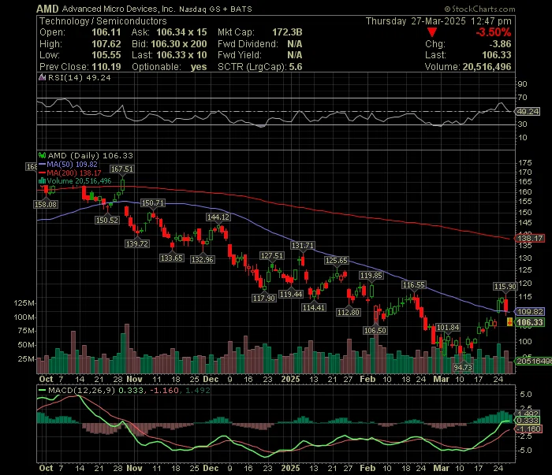Viewport: 552px width, 475px height.
Task: Click the Bid quote 106.30 x 200
Action: tap(179, 44)
